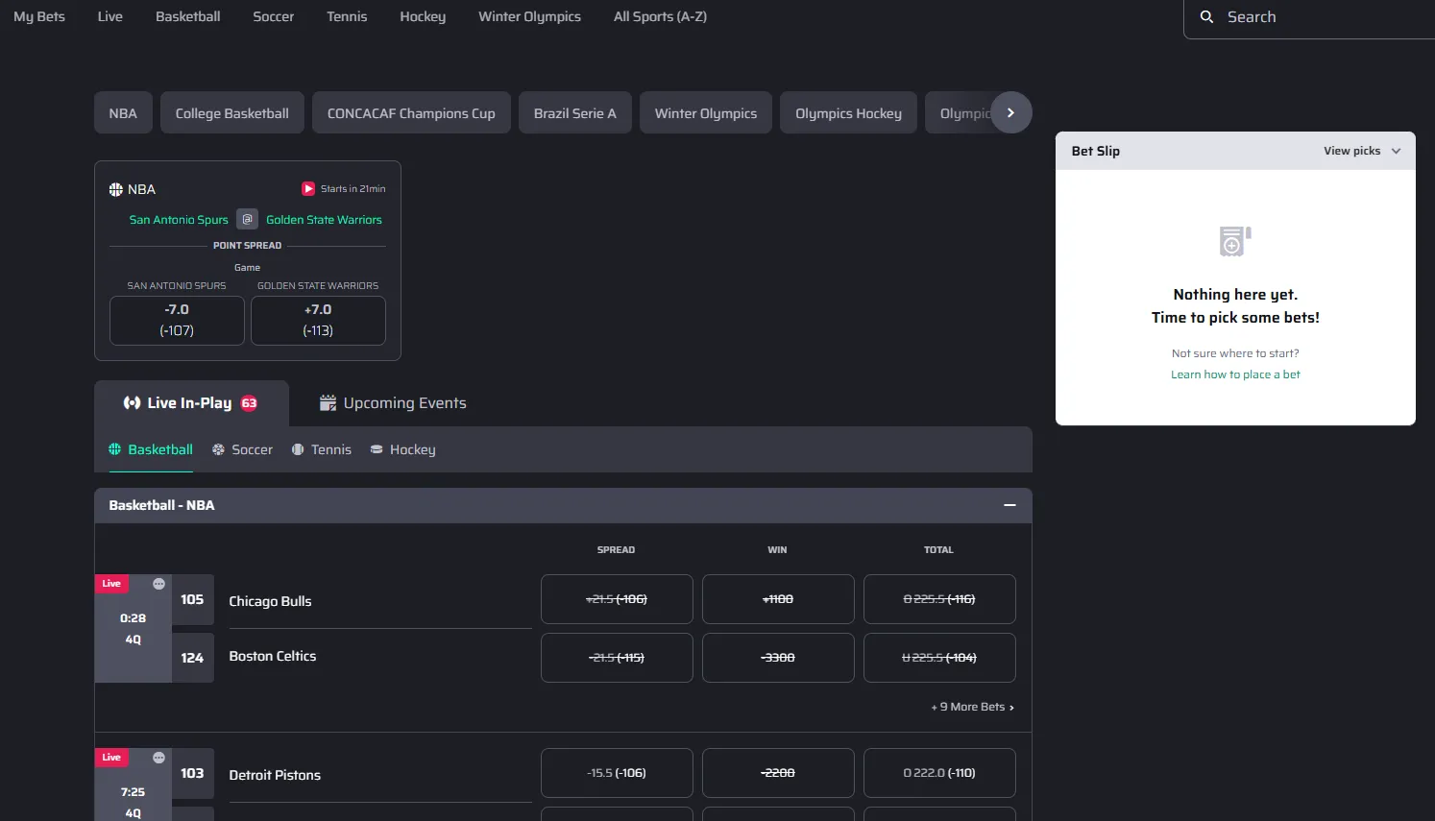Select Soccer live sport tab
Viewport: 1435px width, 821px height.
click(242, 449)
